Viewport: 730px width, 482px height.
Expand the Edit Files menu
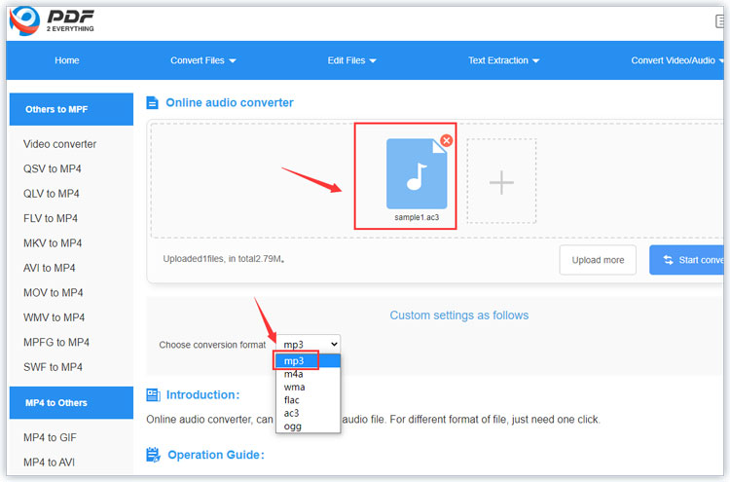(x=351, y=60)
